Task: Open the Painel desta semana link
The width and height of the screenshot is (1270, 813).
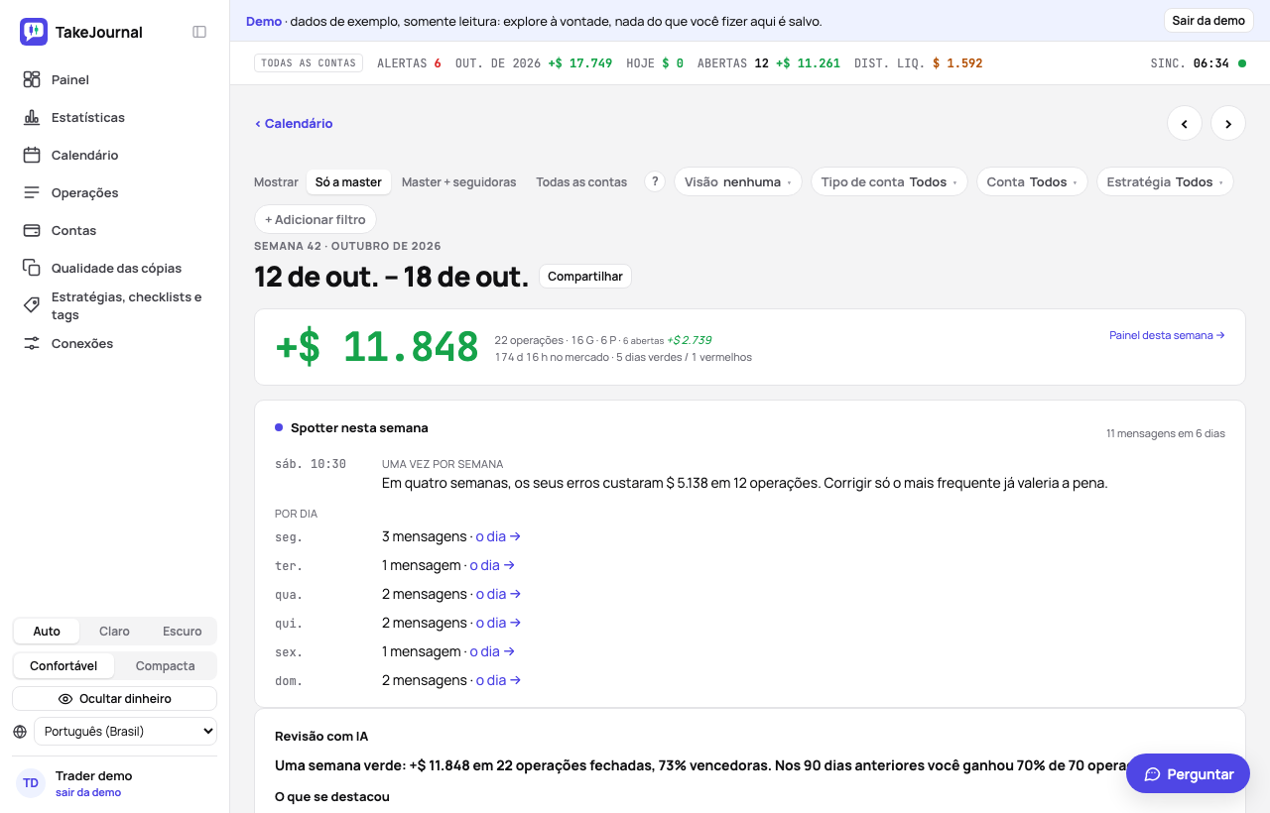Action: (x=1167, y=335)
